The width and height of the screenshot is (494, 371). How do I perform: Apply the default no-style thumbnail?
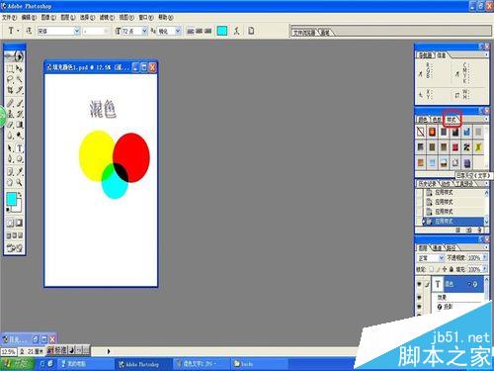(421, 132)
